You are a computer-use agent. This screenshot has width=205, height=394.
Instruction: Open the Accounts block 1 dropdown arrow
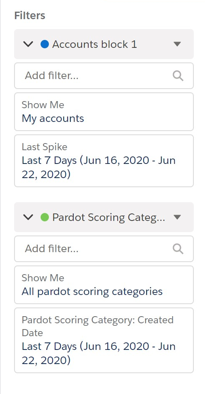click(x=177, y=44)
